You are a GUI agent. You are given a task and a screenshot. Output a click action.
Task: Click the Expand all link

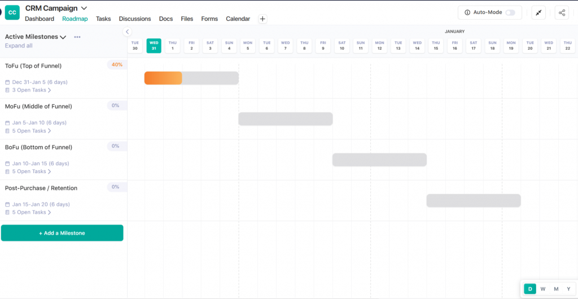point(19,46)
